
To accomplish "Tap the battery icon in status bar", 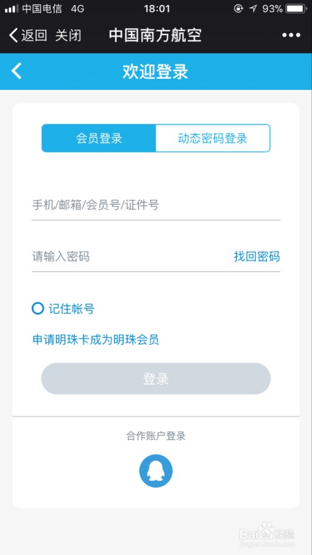I will 296,9.
